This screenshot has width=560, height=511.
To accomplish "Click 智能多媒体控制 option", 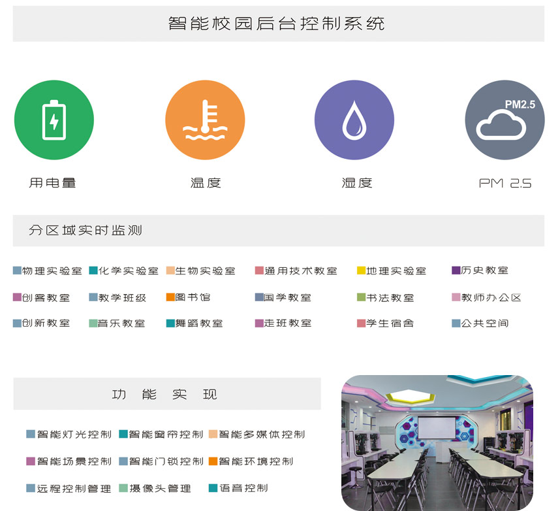I will pyautogui.click(x=262, y=435).
